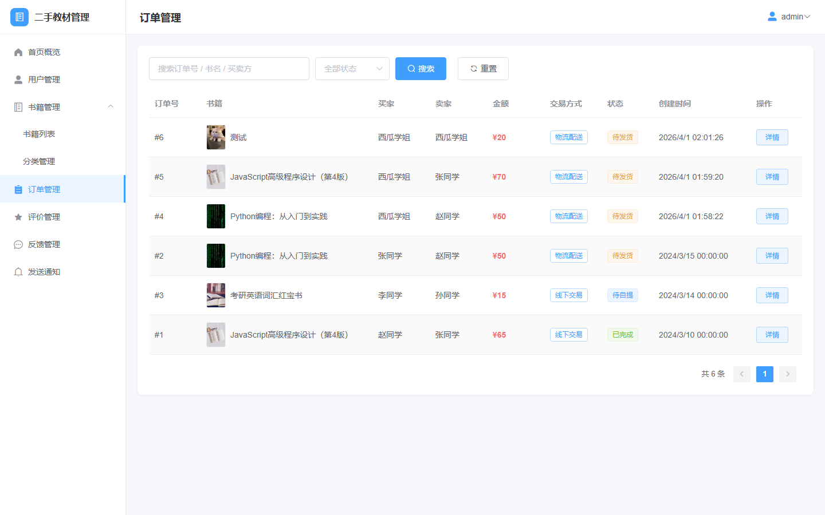Click the clipboard icon beside 订单管理

(x=18, y=189)
